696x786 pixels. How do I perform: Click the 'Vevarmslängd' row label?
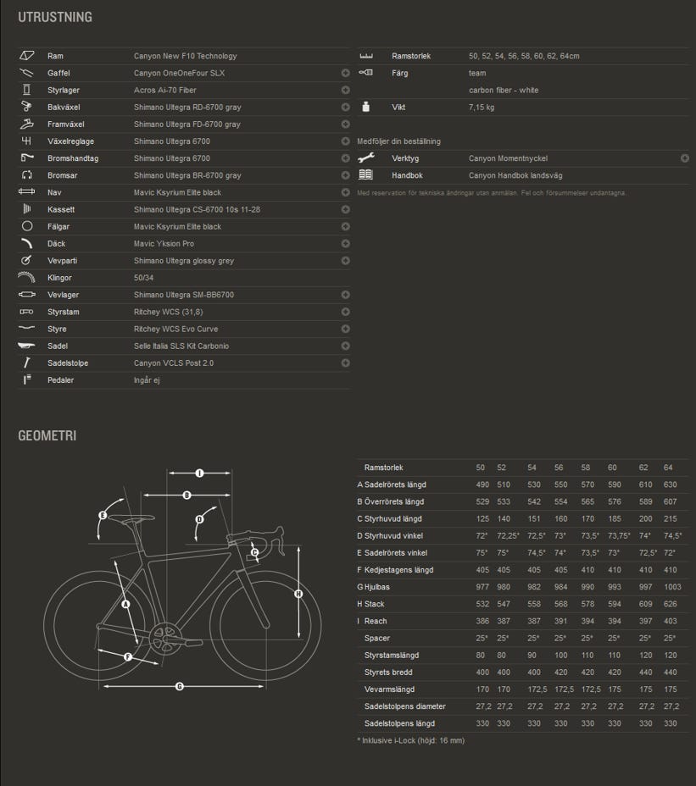click(389, 689)
